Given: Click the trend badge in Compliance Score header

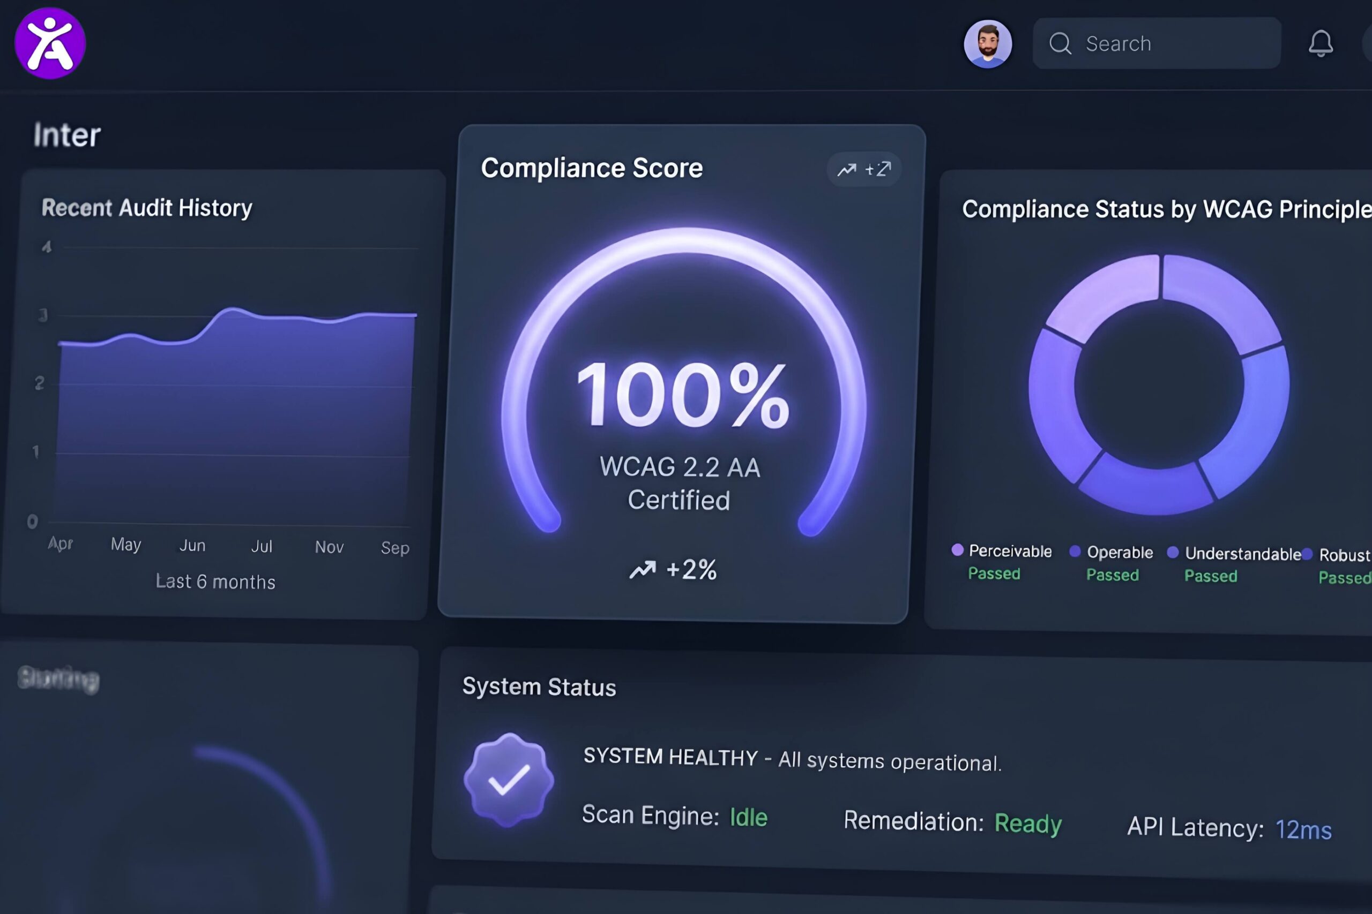Looking at the screenshot, I should click(x=864, y=169).
